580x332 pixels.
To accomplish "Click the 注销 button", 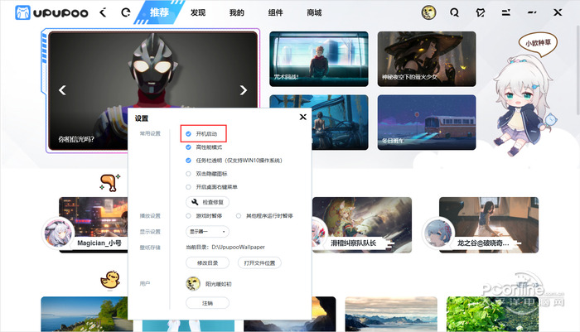I will point(207,303).
